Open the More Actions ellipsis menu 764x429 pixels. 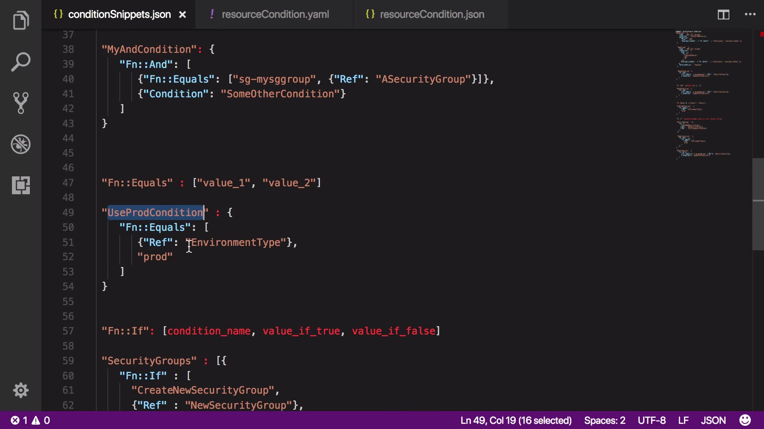(750, 15)
